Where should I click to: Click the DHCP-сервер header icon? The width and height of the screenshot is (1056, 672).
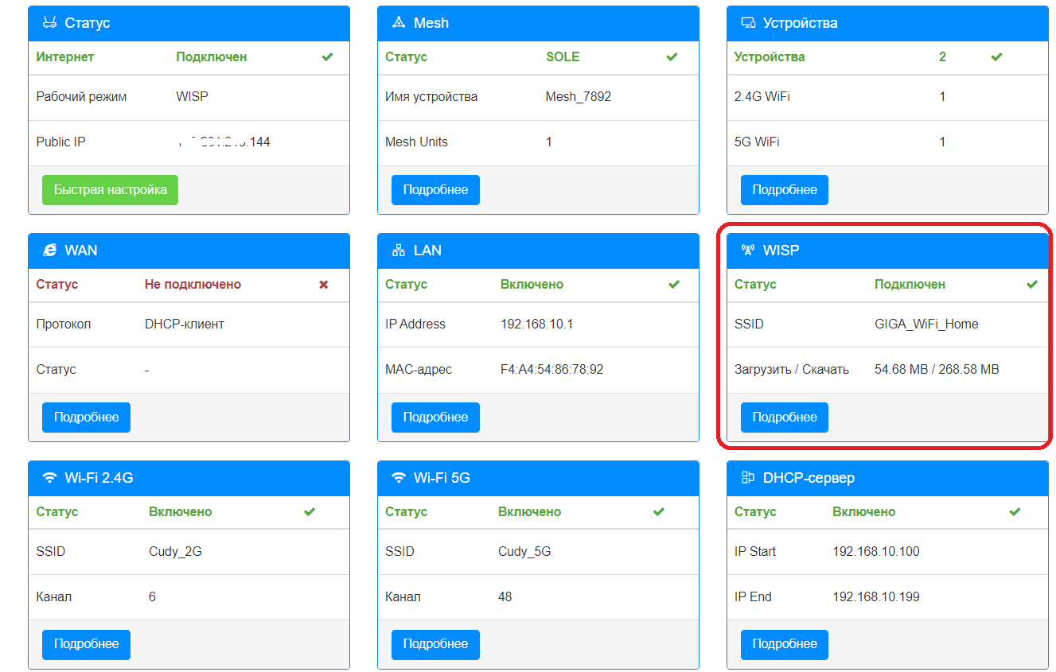(x=748, y=478)
